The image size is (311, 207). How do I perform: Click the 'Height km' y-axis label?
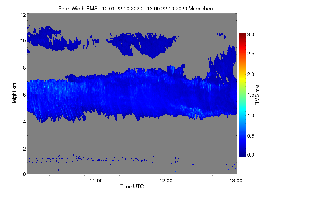tap(15, 95)
